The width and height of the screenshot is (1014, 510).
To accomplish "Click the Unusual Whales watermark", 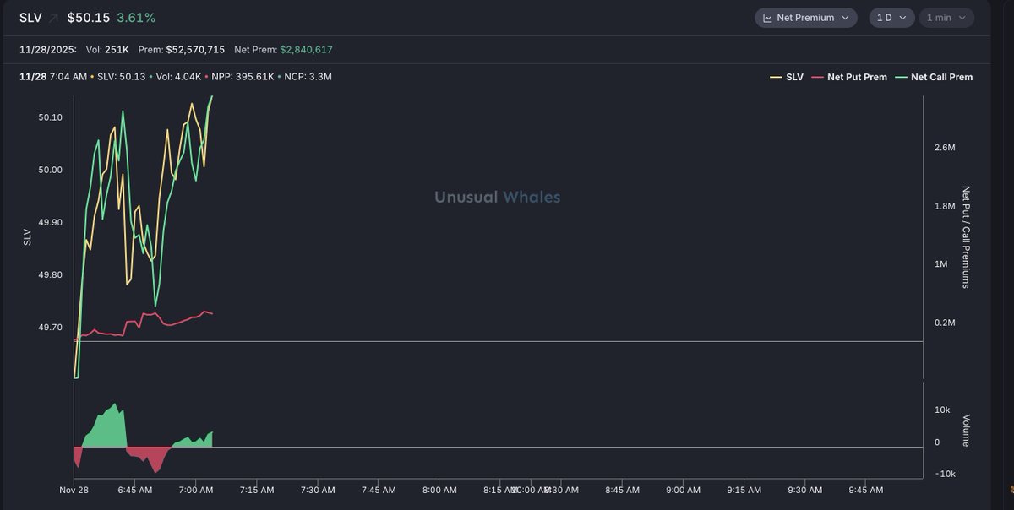I will [x=497, y=197].
